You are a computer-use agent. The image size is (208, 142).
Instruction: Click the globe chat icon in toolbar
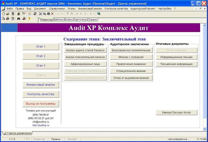click(99, 13)
